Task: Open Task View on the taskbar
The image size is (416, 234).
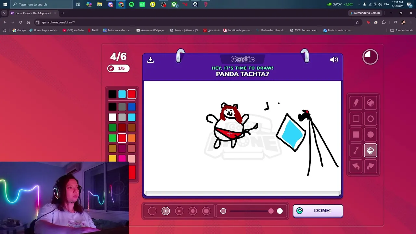Action: click(78, 4)
